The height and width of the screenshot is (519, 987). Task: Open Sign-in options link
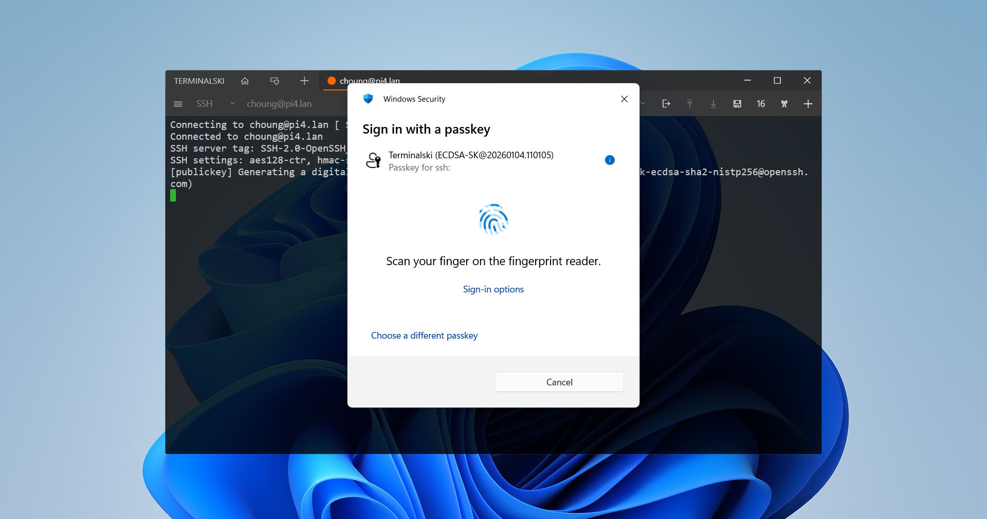(493, 289)
